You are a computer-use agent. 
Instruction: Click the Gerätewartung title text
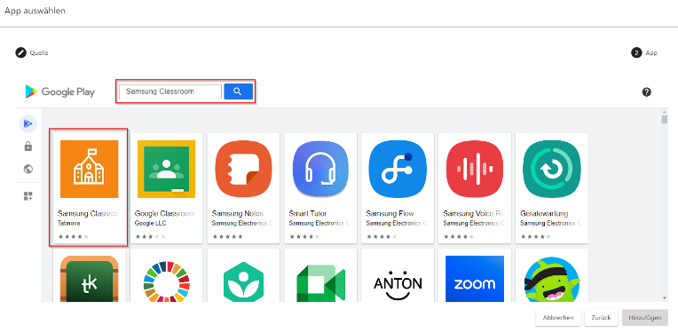pos(544,214)
